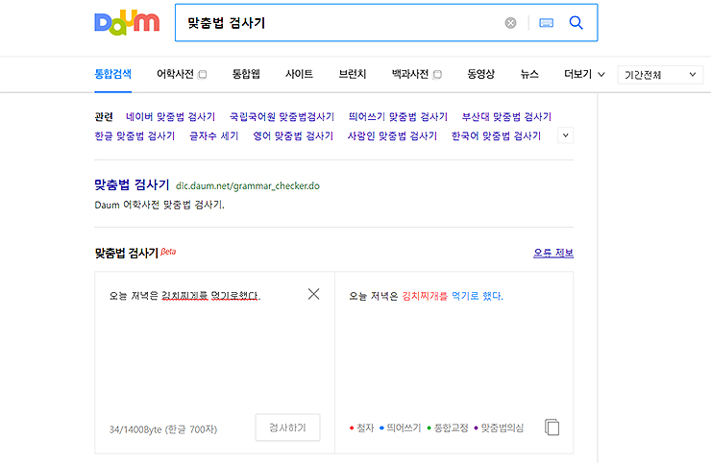This screenshot has height=463, width=711.
Task: Open 백과사전 in new window icon
Action: [x=437, y=74]
